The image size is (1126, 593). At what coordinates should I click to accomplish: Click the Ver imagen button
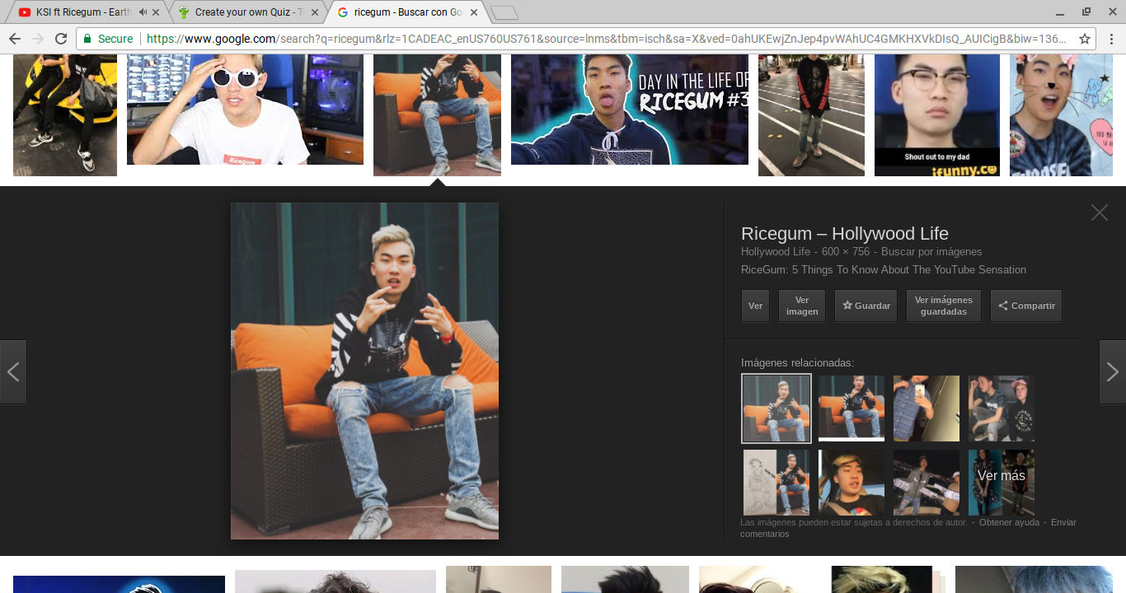[x=802, y=306]
